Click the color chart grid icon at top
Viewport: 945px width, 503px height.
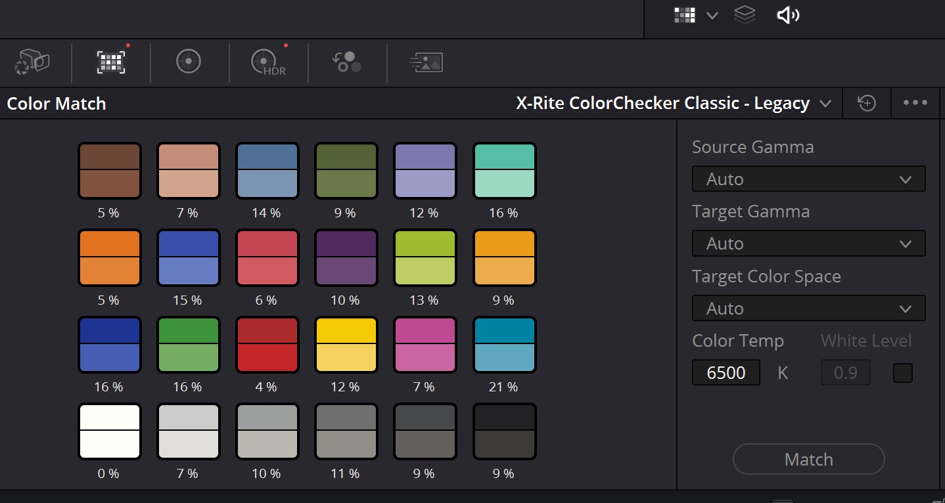tap(685, 15)
